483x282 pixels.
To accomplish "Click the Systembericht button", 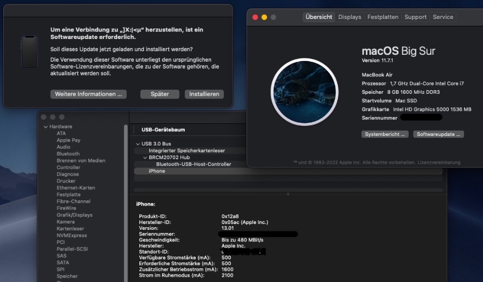I will [x=385, y=134].
